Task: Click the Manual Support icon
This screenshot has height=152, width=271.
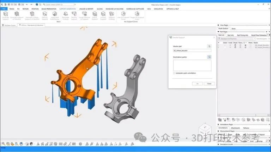Action: click(x=44, y=14)
